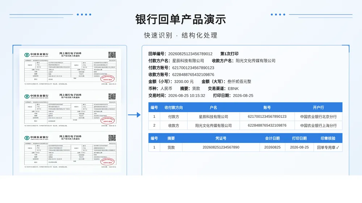Viewport: 362px width, 203px height.
Task: Click the 收款方户名 value 阳光文化传媒有限公司
Action: [x=256, y=61]
